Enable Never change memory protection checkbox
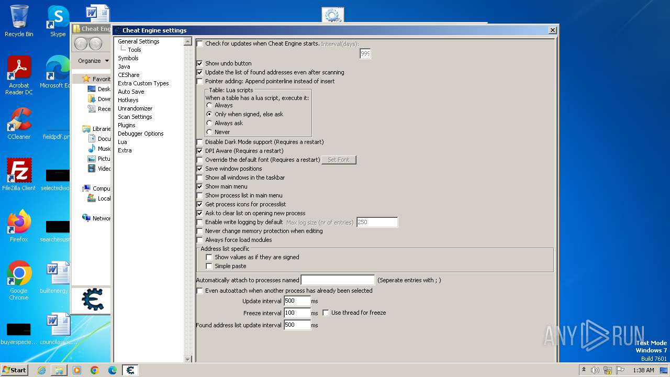Screen dimensions: 670x377 [x=200, y=231]
